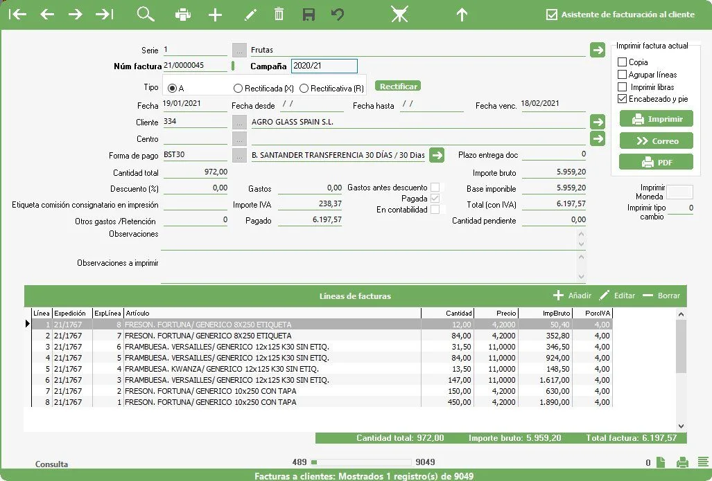The image size is (712, 481).
Task: Click the document icon in bottom status bar
Action: (x=661, y=462)
